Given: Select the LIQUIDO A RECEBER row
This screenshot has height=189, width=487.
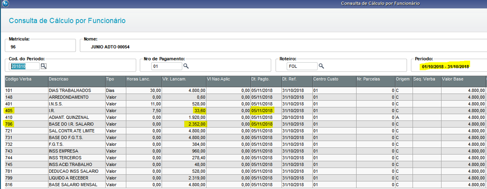Looking at the screenshot, I should 246,178.
